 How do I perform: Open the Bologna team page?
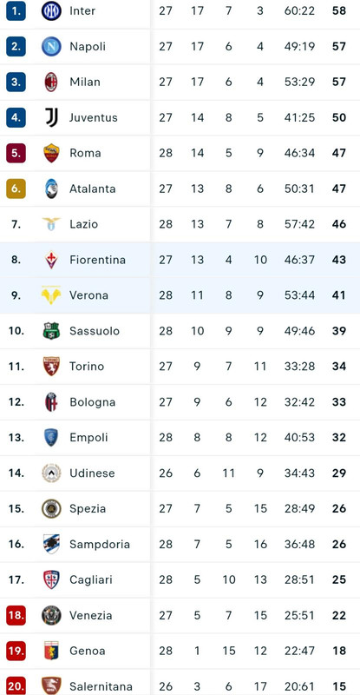(93, 402)
